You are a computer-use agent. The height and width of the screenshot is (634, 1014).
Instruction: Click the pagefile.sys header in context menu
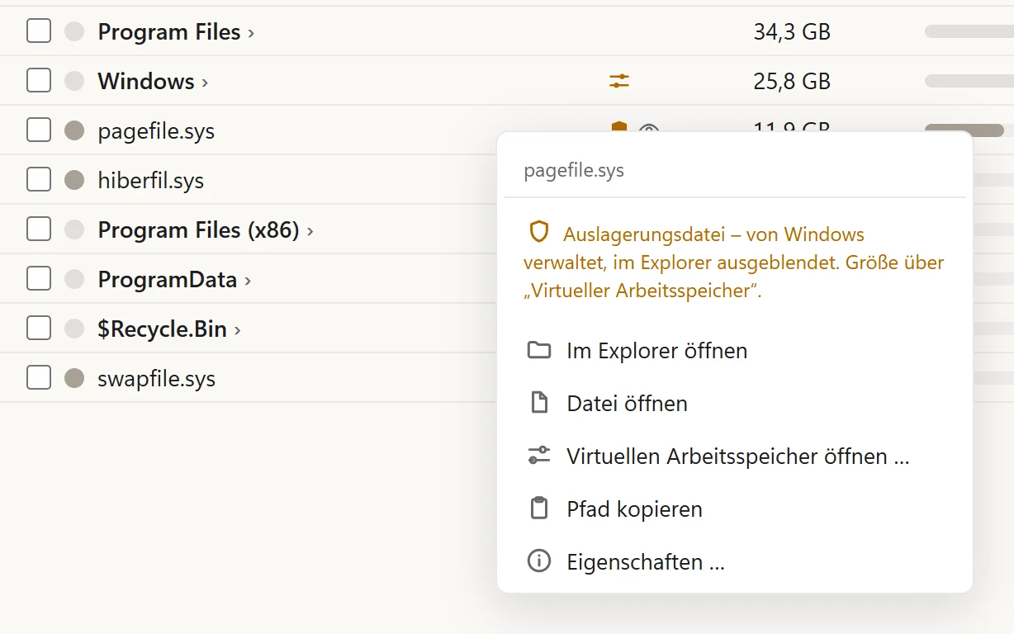point(574,171)
